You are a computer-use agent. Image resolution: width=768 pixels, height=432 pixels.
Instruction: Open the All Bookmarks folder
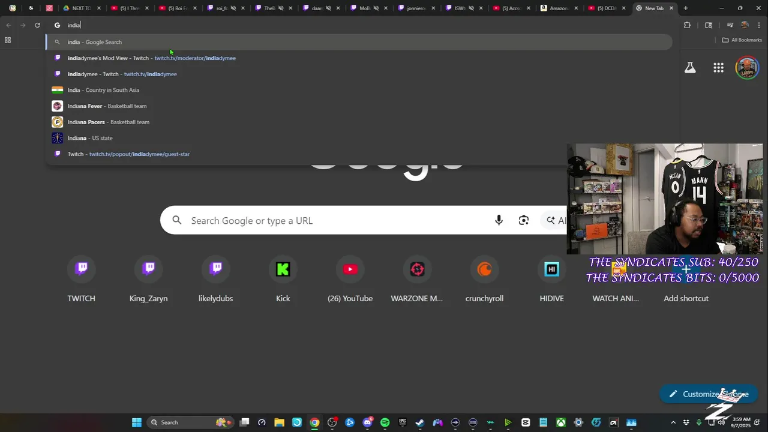tap(742, 40)
